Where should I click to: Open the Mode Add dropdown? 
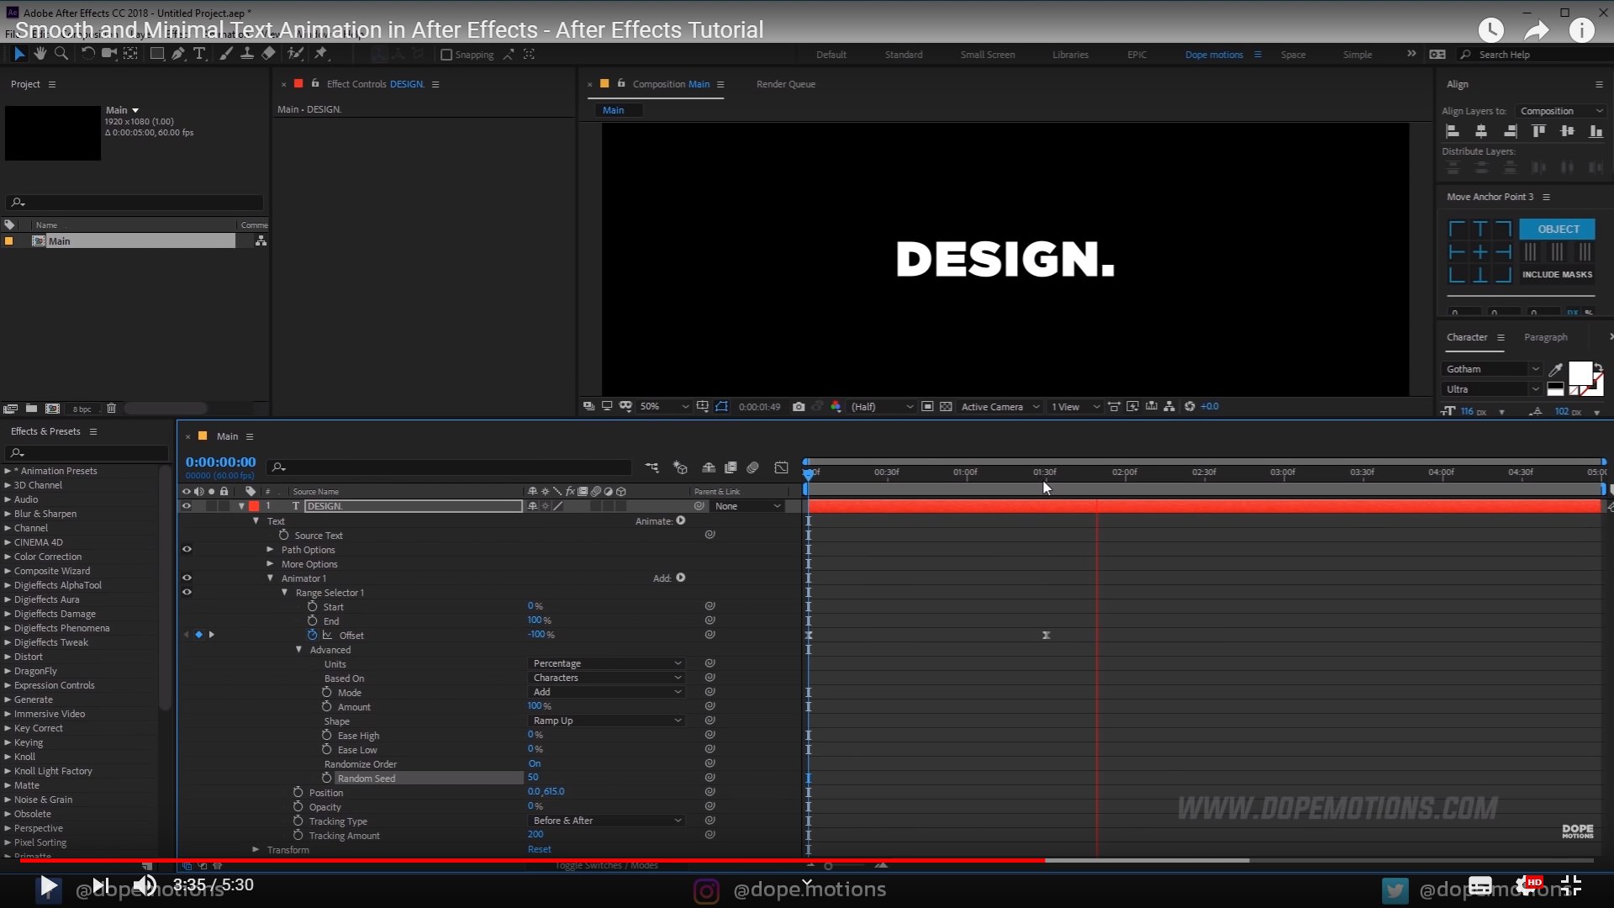(606, 692)
